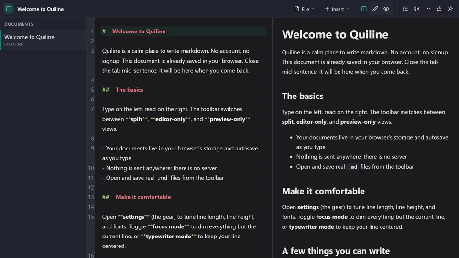Click line number 5 in the gutter

pos(92,90)
